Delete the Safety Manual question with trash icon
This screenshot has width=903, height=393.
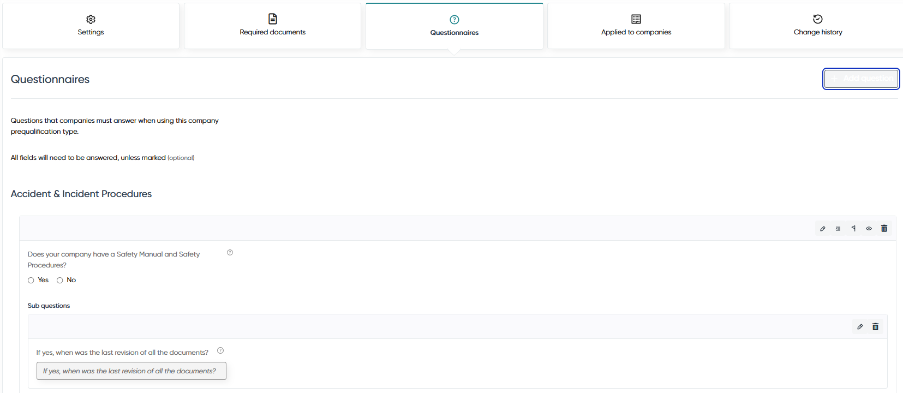tap(884, 229)
